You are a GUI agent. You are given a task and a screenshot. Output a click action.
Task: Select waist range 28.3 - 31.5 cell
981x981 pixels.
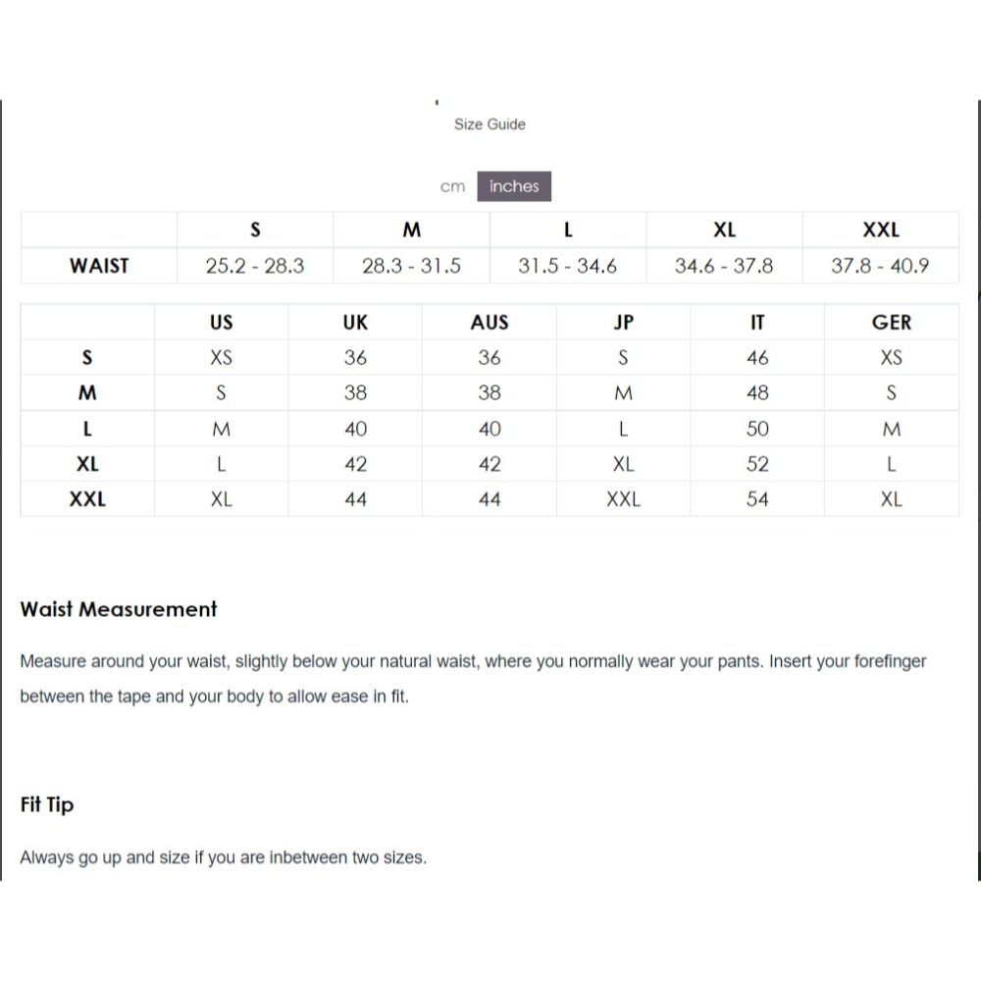click(411, 266)
